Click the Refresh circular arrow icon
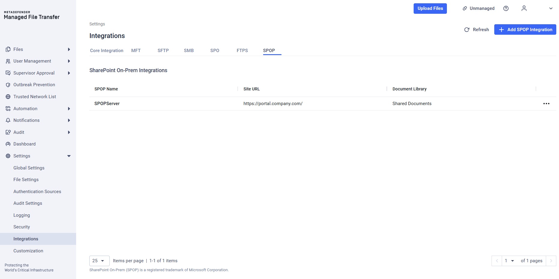 pos(467,30)
